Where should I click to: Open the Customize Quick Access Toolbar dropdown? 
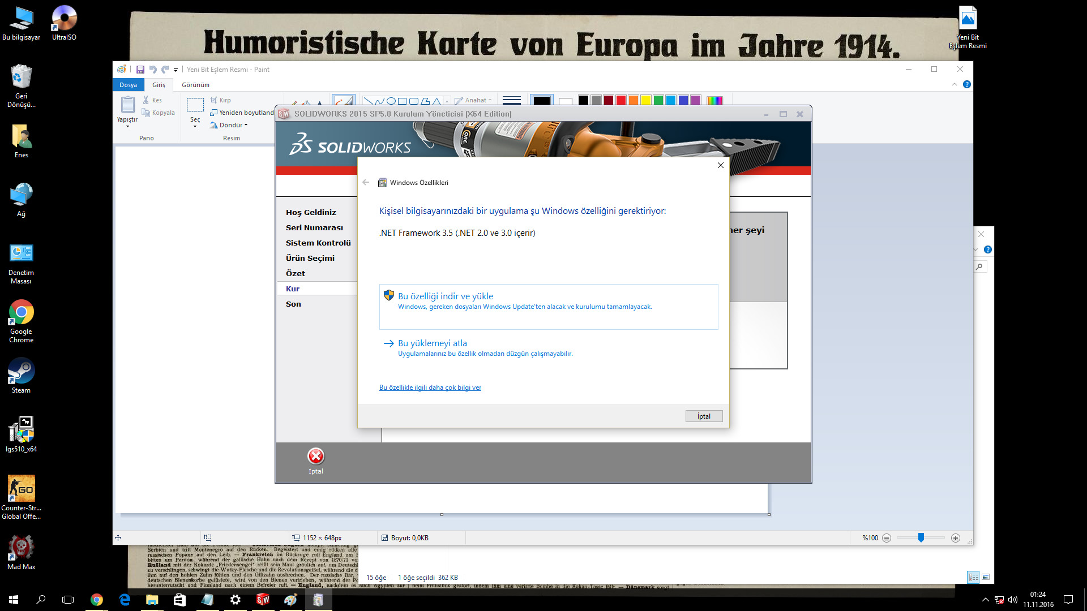[x=176, y=70]
